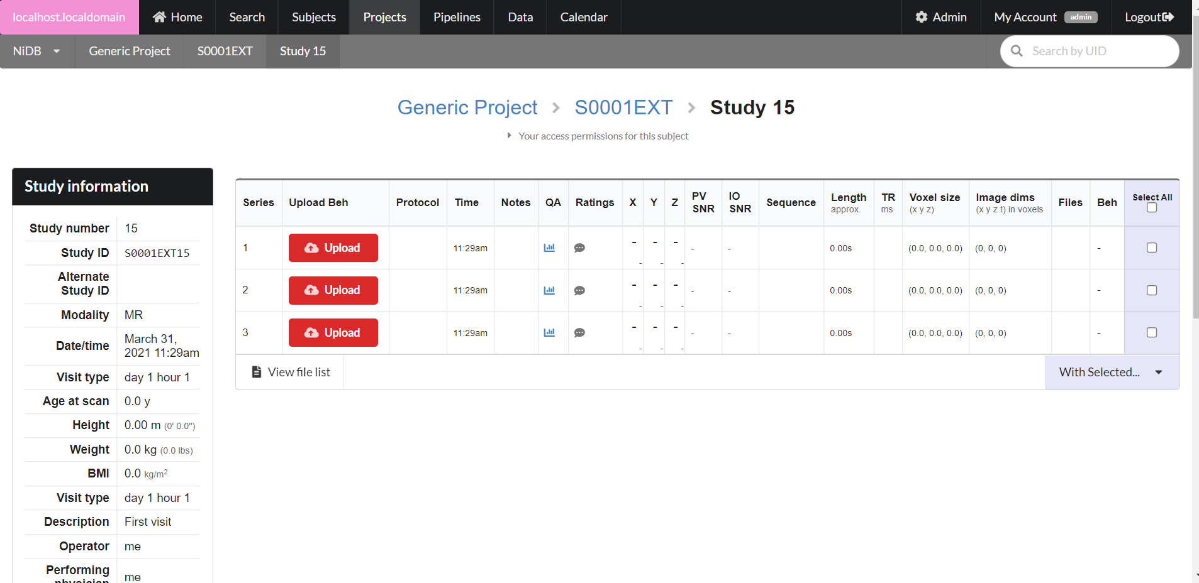This screenshot has width=1199, height=583.
Task: Check the Select All checkbox
Action: click(1152, 208)
